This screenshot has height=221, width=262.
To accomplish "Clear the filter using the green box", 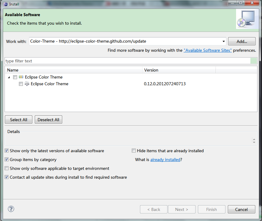I will coord(253,61).
